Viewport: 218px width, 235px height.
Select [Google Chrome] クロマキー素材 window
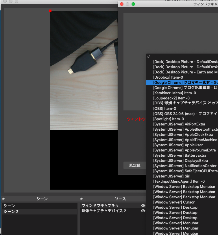(182, 82)
